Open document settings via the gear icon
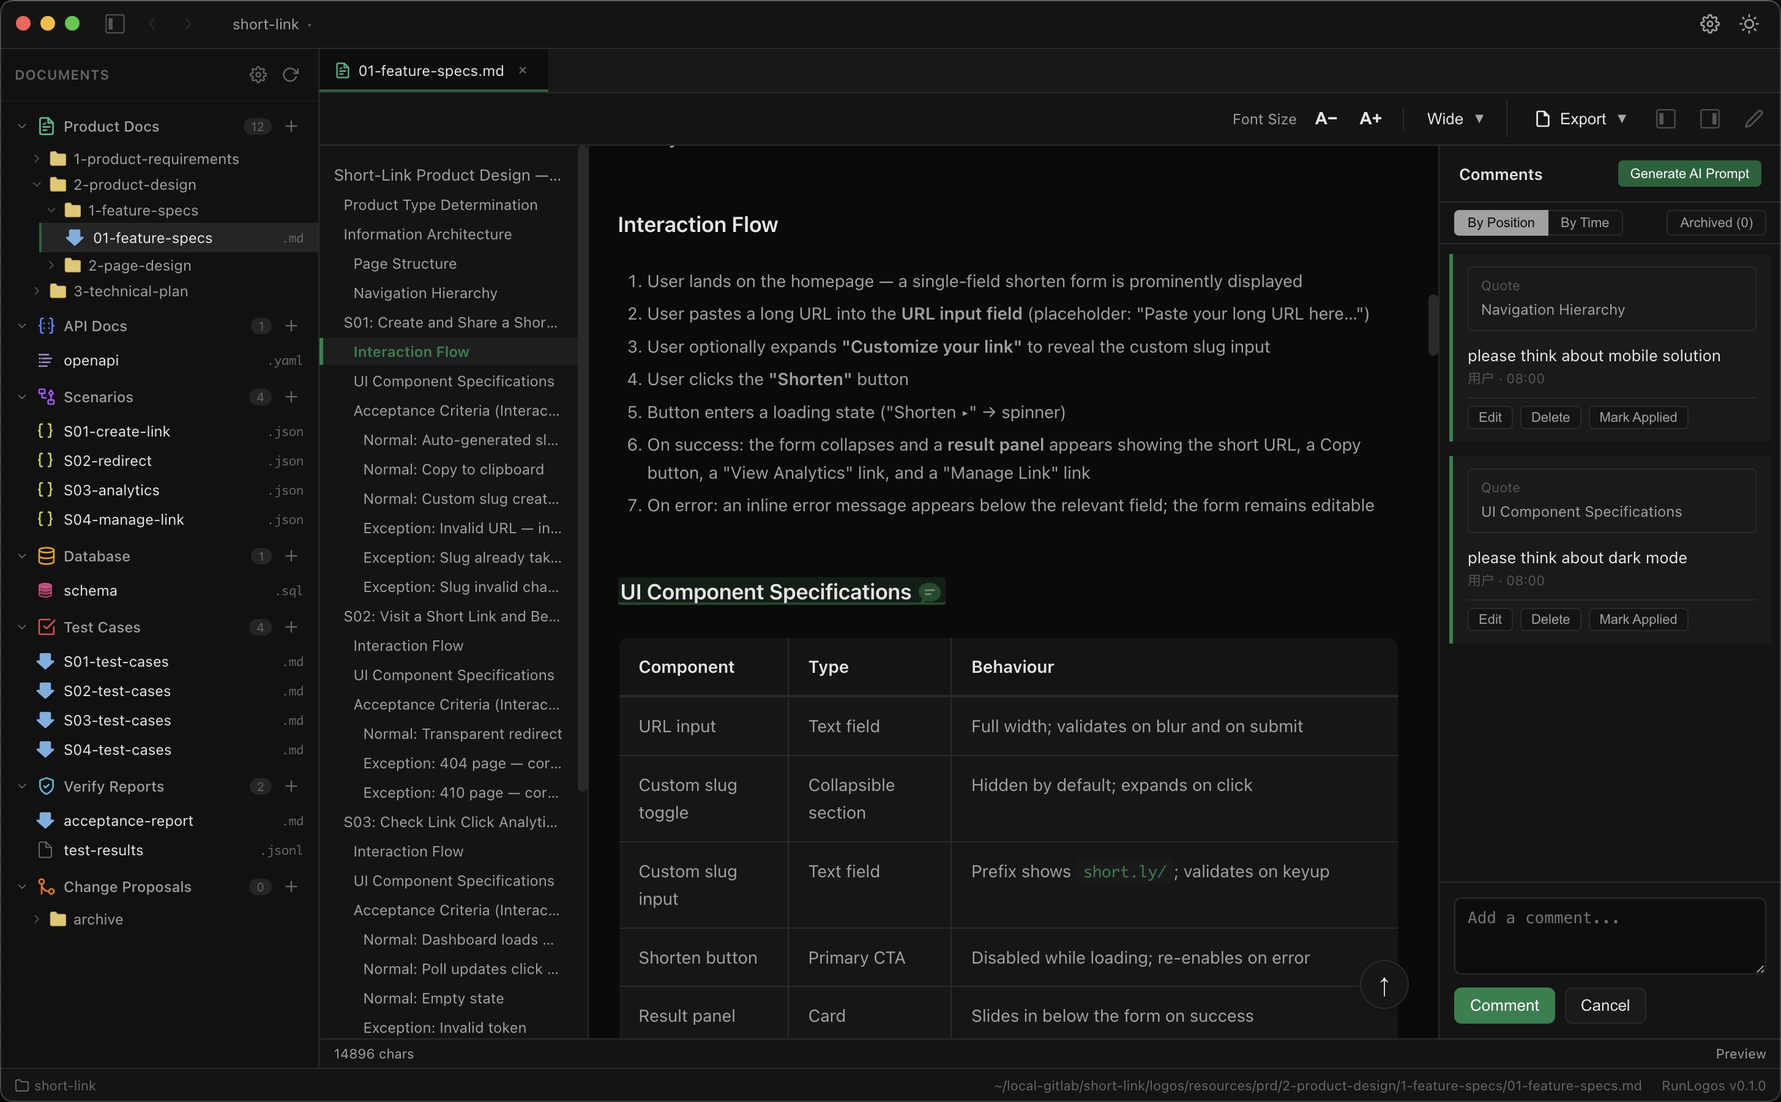 tap(257, 74)
